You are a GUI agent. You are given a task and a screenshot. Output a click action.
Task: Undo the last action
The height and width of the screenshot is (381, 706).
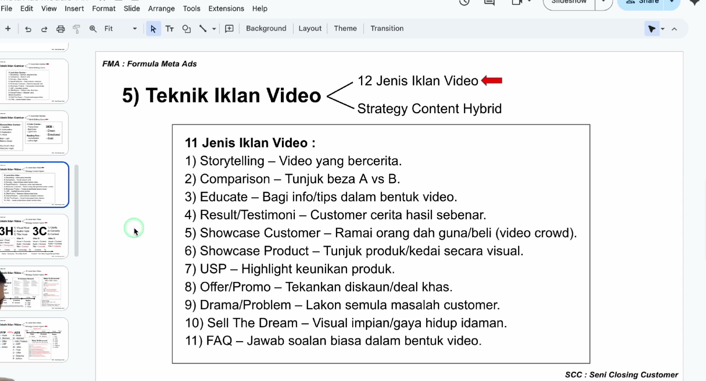click(28, 29)
